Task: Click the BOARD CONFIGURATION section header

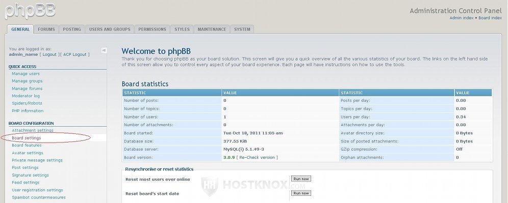Action: tap(31, 124)
